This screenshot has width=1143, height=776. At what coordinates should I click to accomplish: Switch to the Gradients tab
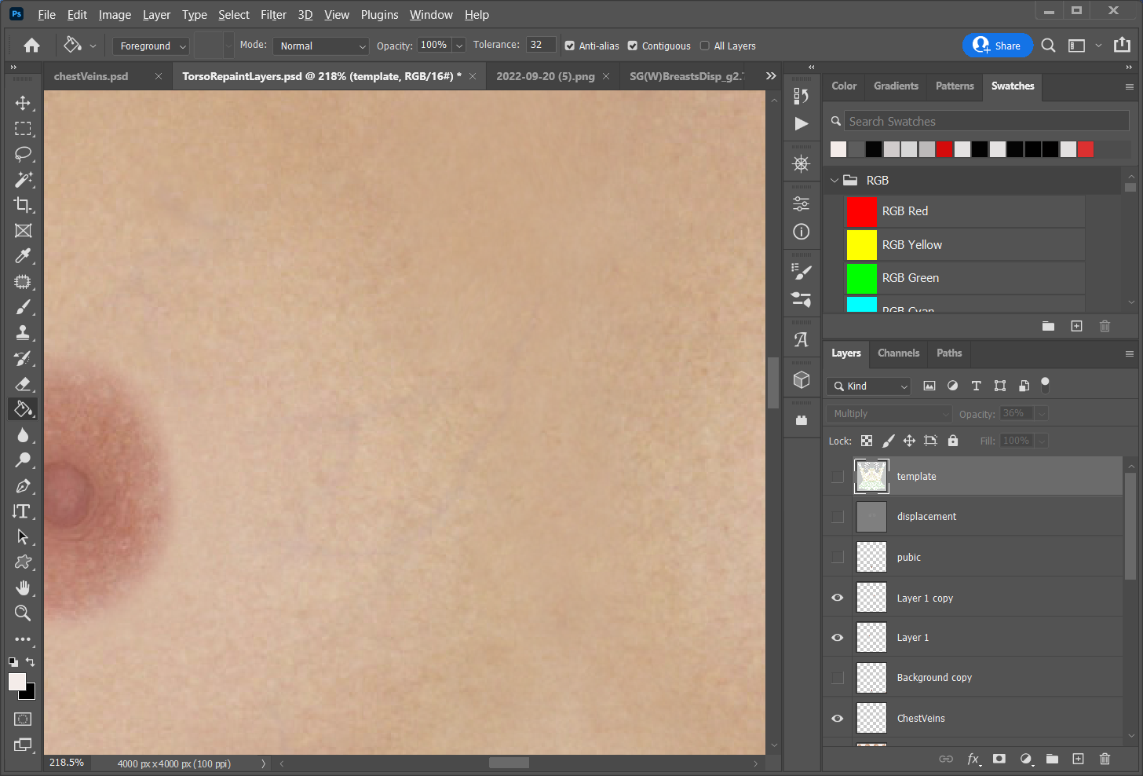point(896,86)
